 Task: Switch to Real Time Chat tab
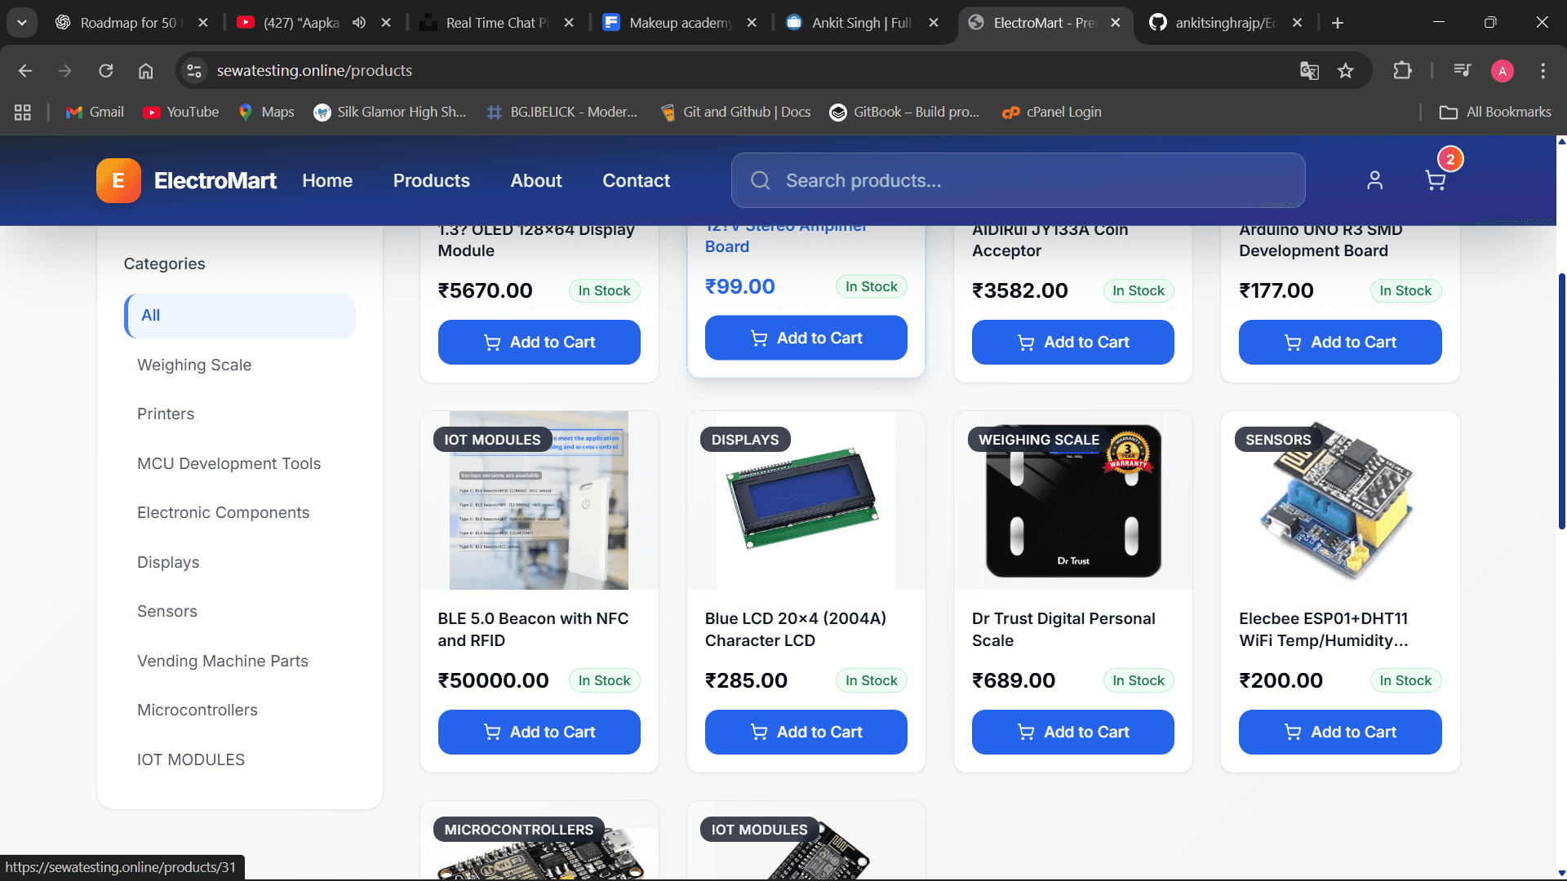[x=496, y=23]
